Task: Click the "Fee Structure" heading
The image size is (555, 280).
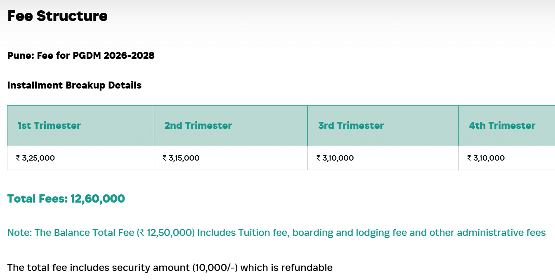Action: 57,16
